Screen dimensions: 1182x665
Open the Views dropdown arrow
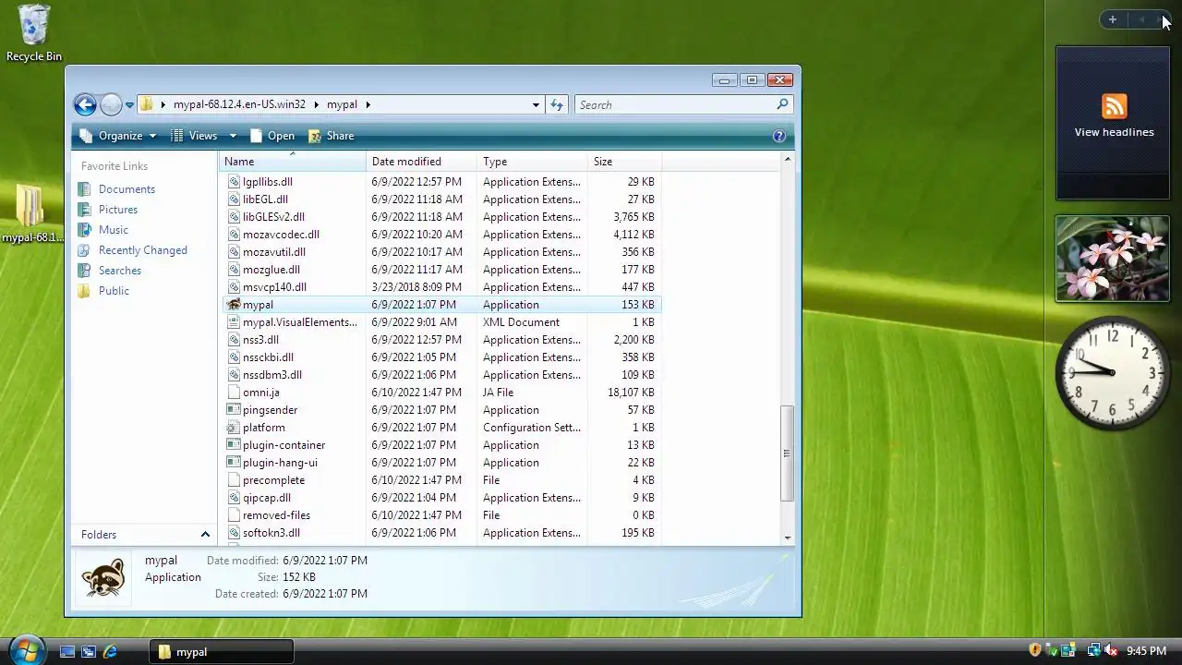233,136
